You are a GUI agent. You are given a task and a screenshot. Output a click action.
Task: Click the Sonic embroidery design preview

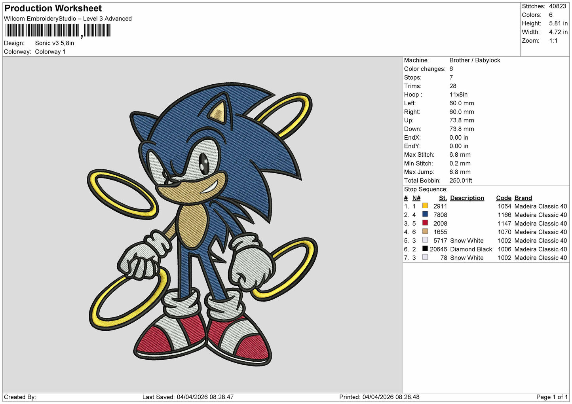click(x=203, y=224)
